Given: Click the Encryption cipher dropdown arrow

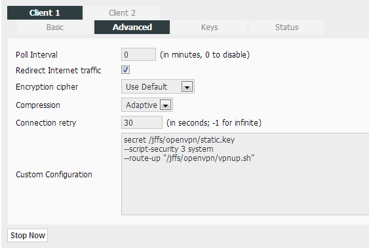Looking at the screenshot, I should [187, 86].
